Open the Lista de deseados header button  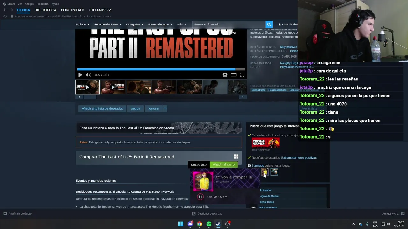tap(288, 24)
